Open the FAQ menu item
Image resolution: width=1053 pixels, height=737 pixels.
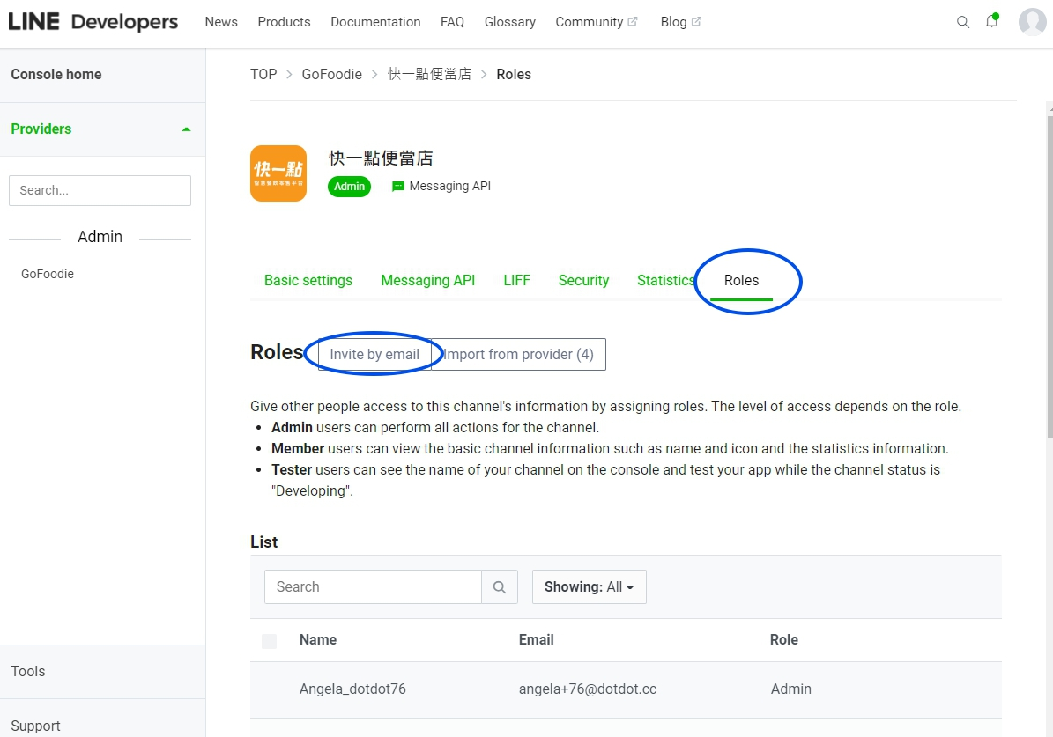452,21
